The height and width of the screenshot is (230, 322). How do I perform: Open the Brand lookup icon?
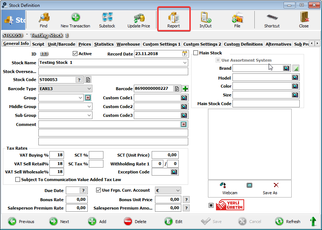pyautogui.click(x=286, y=68)
